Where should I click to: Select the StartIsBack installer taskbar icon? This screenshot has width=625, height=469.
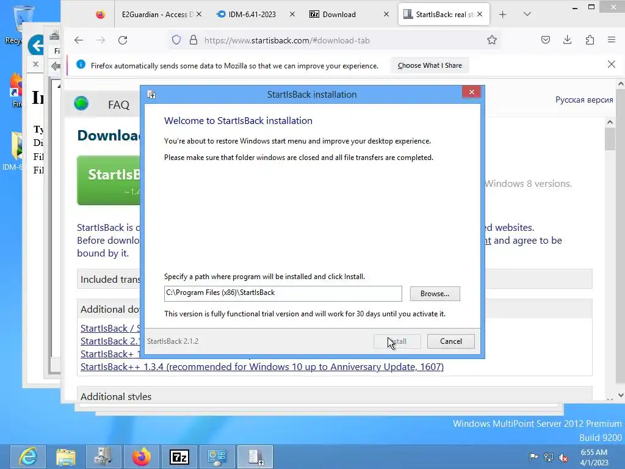click(x=255, y=457)
